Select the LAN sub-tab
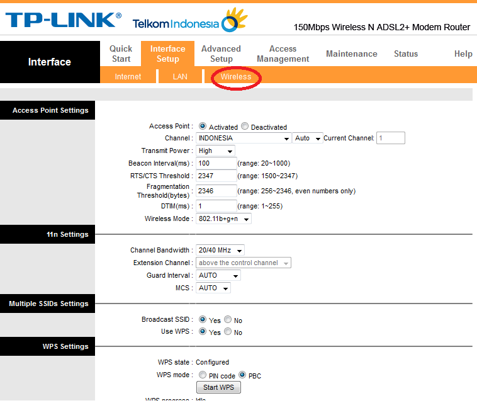Viewport: 477px width, 403px height. (180, 76)
